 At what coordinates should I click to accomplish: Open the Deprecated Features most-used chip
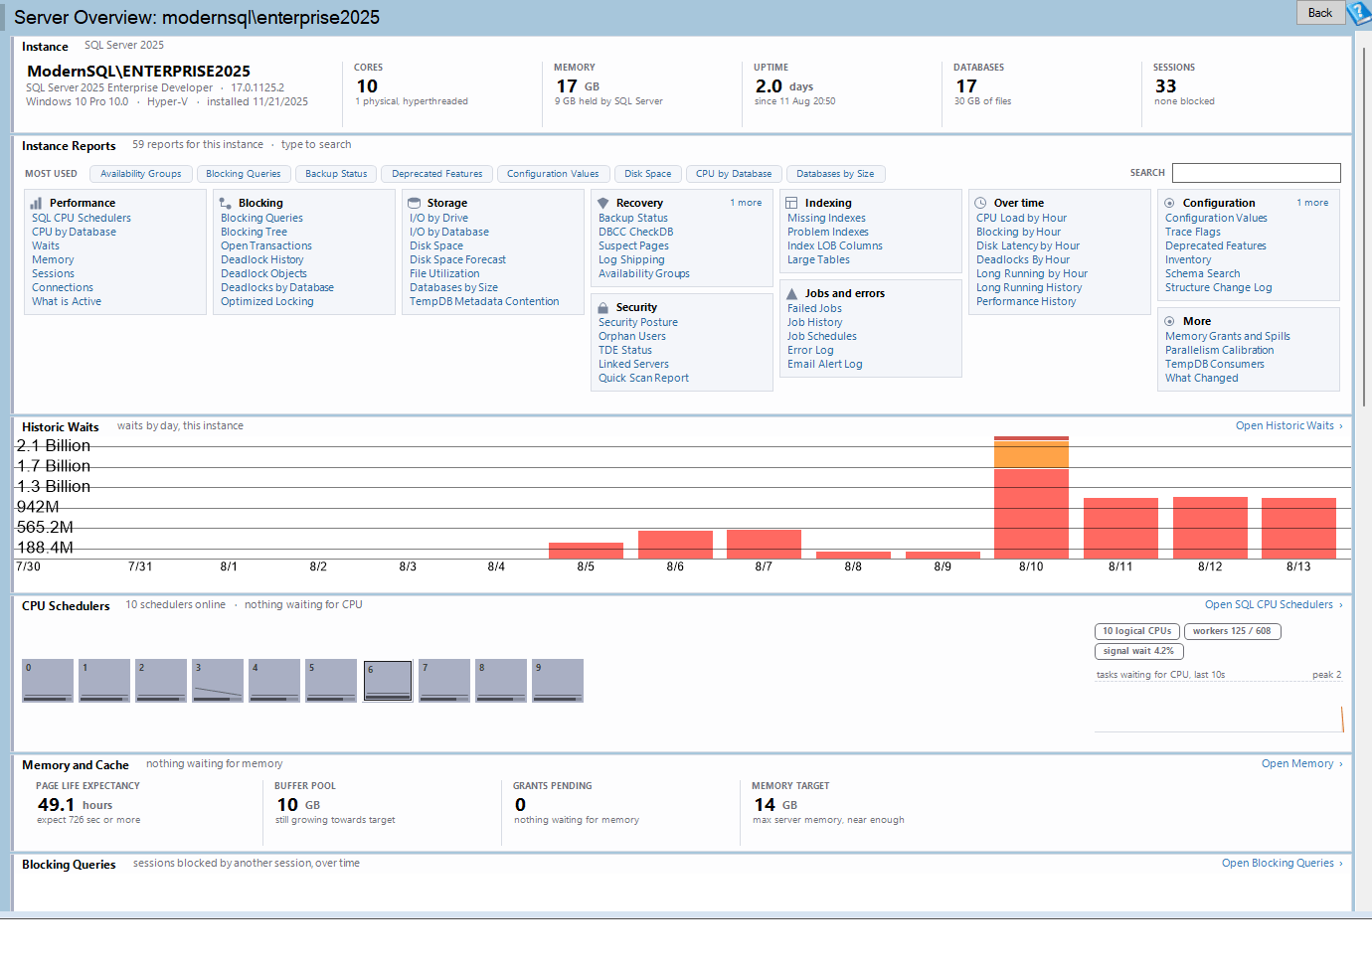437,174
